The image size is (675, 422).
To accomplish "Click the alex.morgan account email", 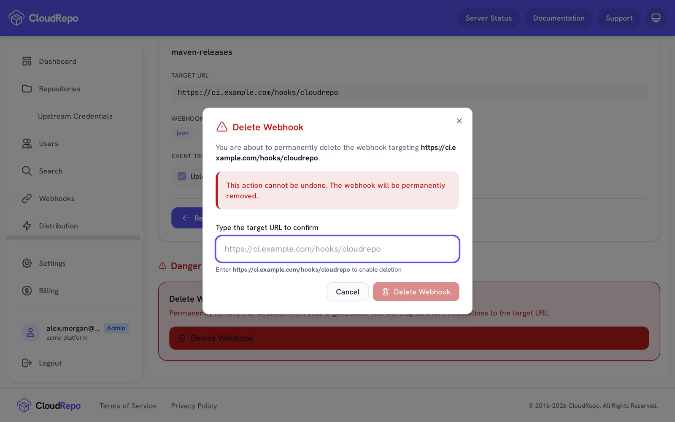I will click(x=73, y=328).
